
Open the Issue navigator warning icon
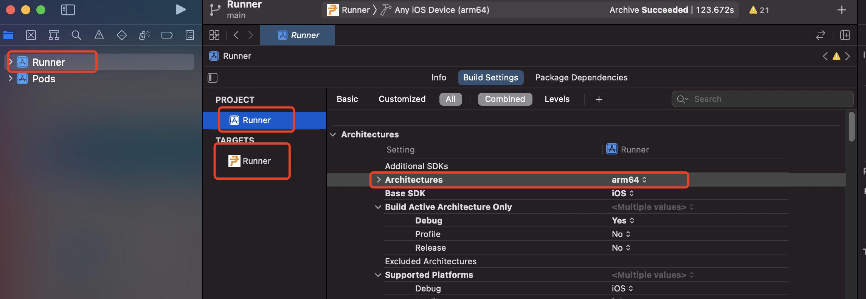(99, 35)
